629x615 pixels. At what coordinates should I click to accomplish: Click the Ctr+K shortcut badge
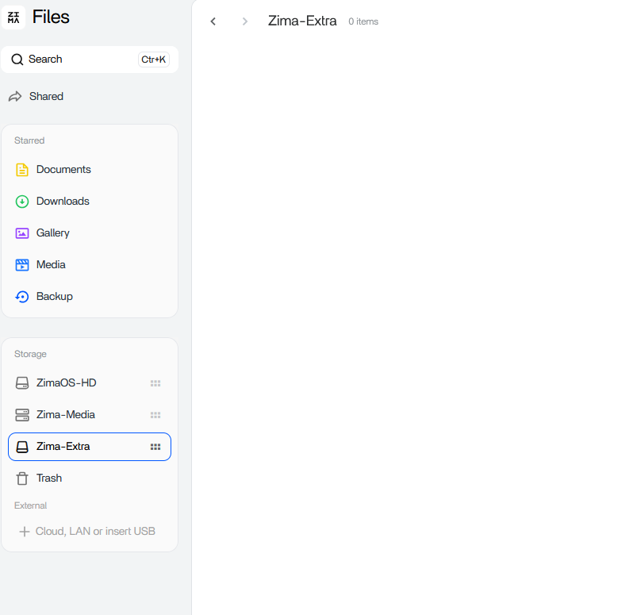pyautogui.click(x=153, y=60)
